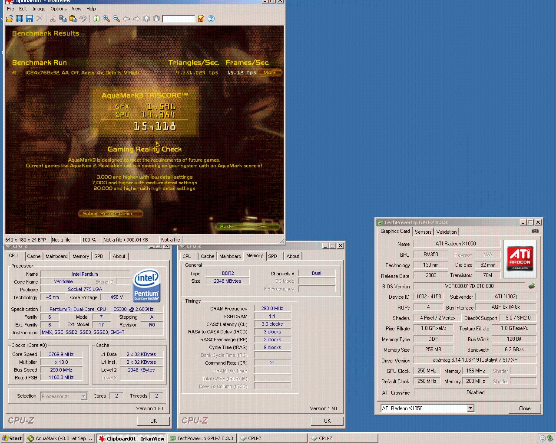Click the IrfanView Copy icon
This screenshot has height=444, width=556.
(x=63, y=19)
